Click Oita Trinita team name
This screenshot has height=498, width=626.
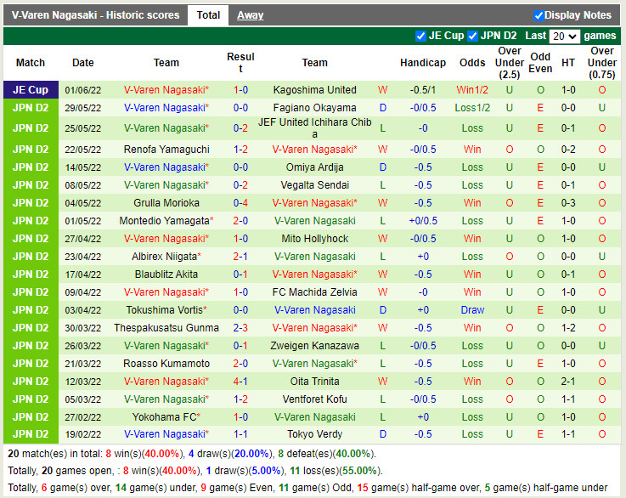pos(314,382)
